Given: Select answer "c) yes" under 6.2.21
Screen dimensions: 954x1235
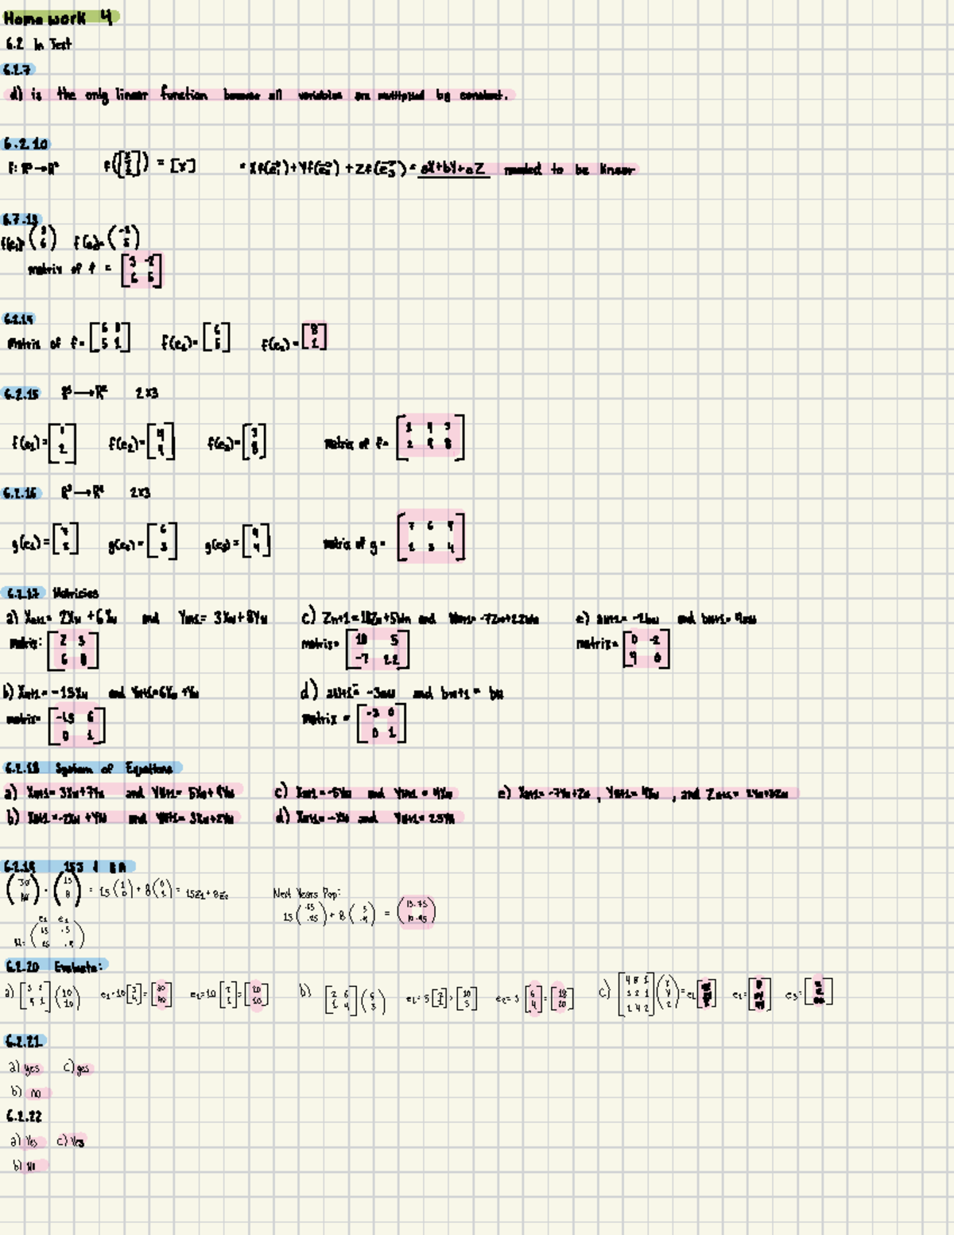Looking at the screenshot, I should [78, 1068].
